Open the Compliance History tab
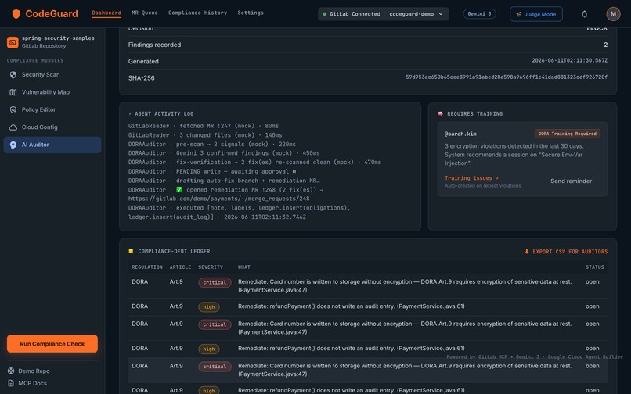The width and height of the screenshot is (631, 394). coord(197,13)
